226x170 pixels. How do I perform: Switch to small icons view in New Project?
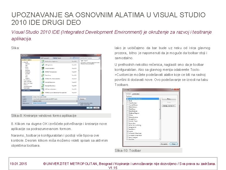[72, 58]
